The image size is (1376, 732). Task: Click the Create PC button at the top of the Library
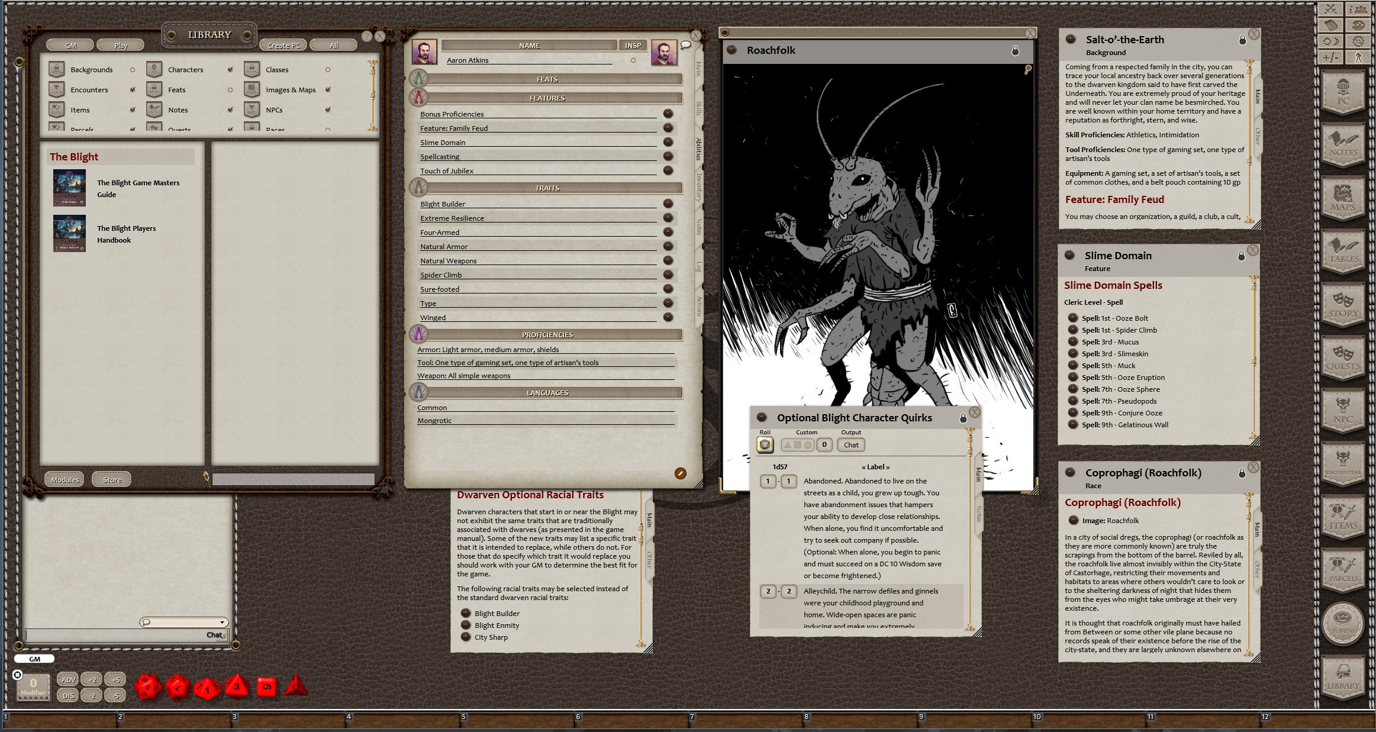[282, 45]
